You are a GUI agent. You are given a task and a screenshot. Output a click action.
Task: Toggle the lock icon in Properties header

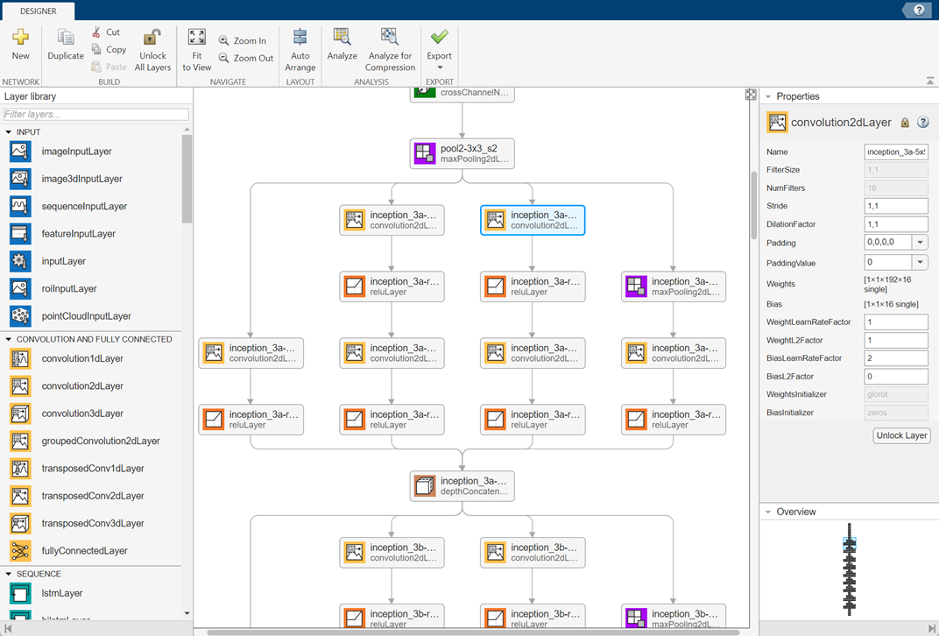pos(905,123)
